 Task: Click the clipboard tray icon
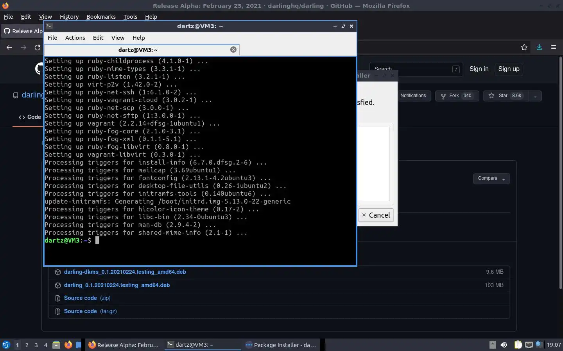[x=518, y=345]
